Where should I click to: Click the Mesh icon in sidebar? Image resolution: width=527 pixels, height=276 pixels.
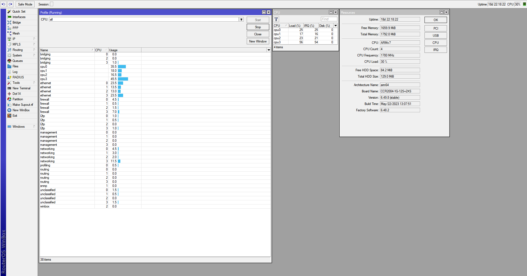coord(9,33)
